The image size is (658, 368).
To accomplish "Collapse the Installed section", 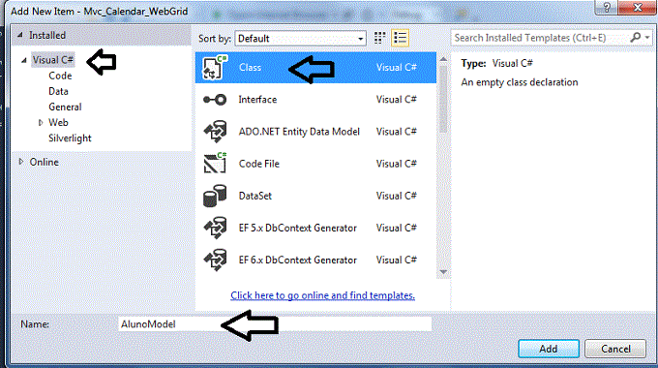I will click(x=19, y=35).
